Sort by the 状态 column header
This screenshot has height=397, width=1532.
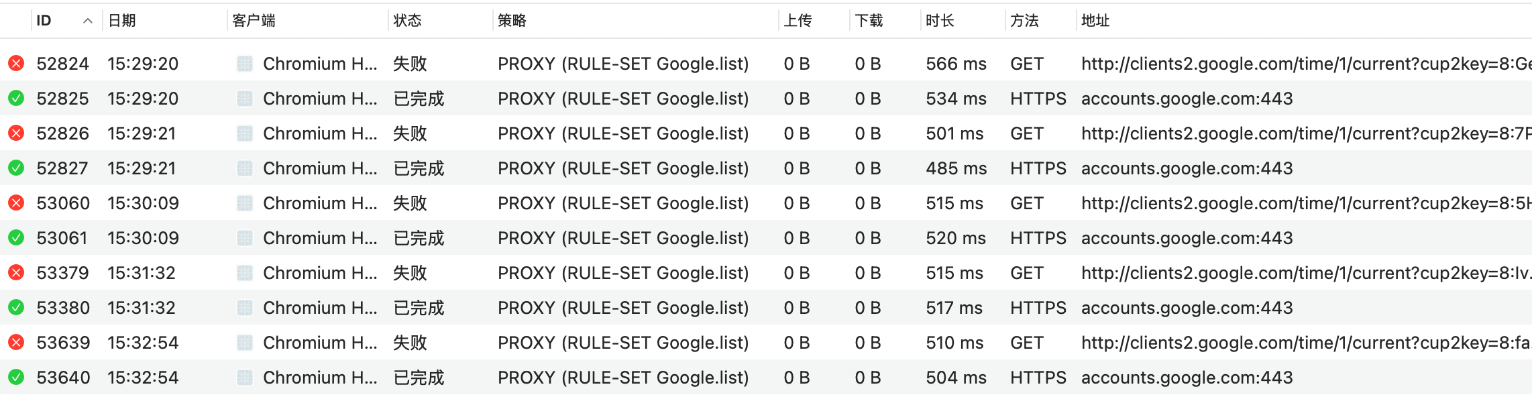click(x=407, y=21)
